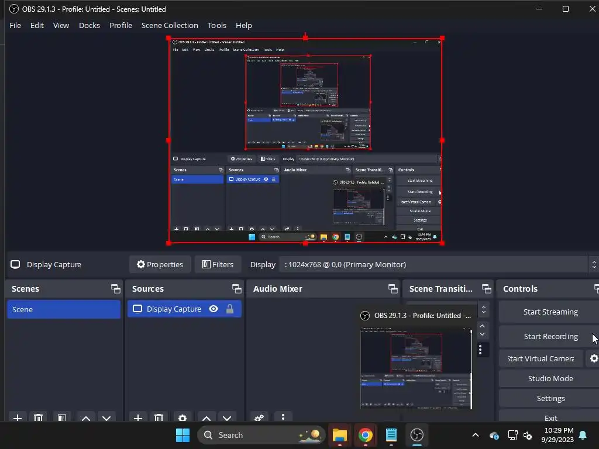Click Start Virtual Camera
This screenshot has height=449, width=599.
pyautogui.click(x=541, y=358)
